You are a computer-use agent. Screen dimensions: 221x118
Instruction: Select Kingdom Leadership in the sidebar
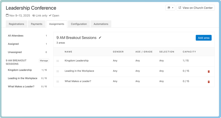click(20, 70)
